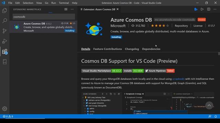Viewport: 220px width, 123px height.
Task: Switch to the Changelog tab
Action: [x=132, y=49]
